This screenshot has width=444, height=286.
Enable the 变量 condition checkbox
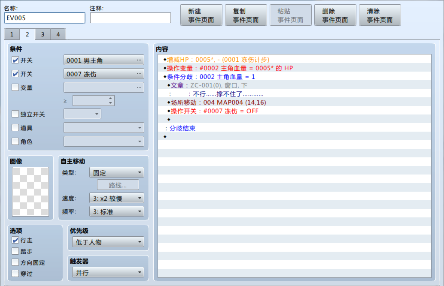15,87
